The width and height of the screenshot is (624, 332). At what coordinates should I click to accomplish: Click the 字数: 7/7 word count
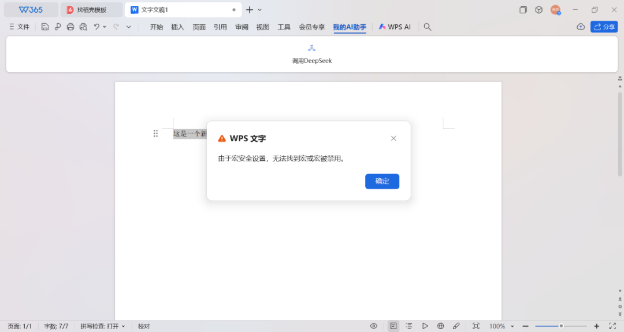click(56, 326)
